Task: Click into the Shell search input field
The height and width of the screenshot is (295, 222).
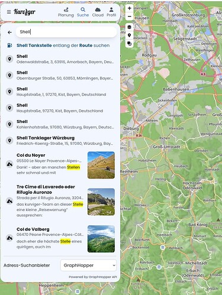Action: click(66, 32)
